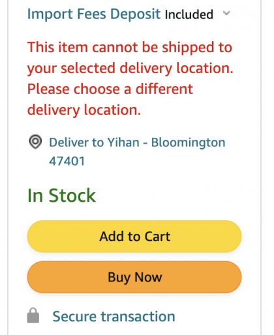Click the final red 'delivery location.' line
This screenshot has height=335, width=274.
(x=84, y=110)
